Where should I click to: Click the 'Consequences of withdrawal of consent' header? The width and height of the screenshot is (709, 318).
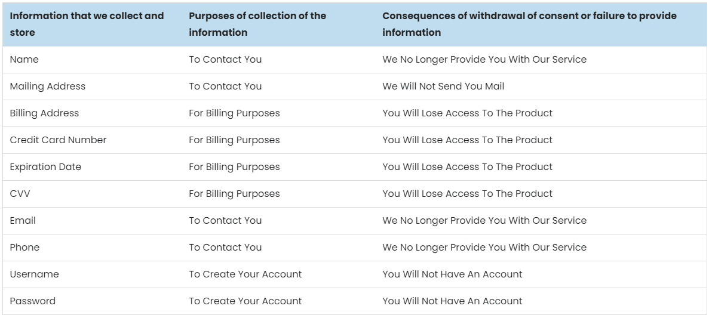(x=541, y=24)
